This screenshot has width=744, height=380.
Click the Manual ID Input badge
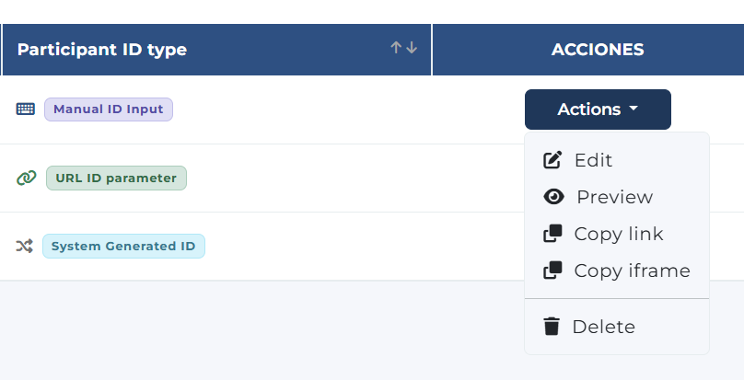tap(109, 109)
